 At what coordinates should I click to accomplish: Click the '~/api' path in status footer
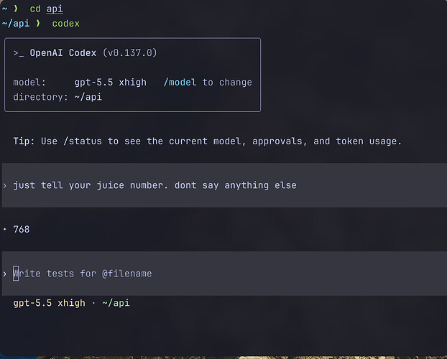(116, 303)
